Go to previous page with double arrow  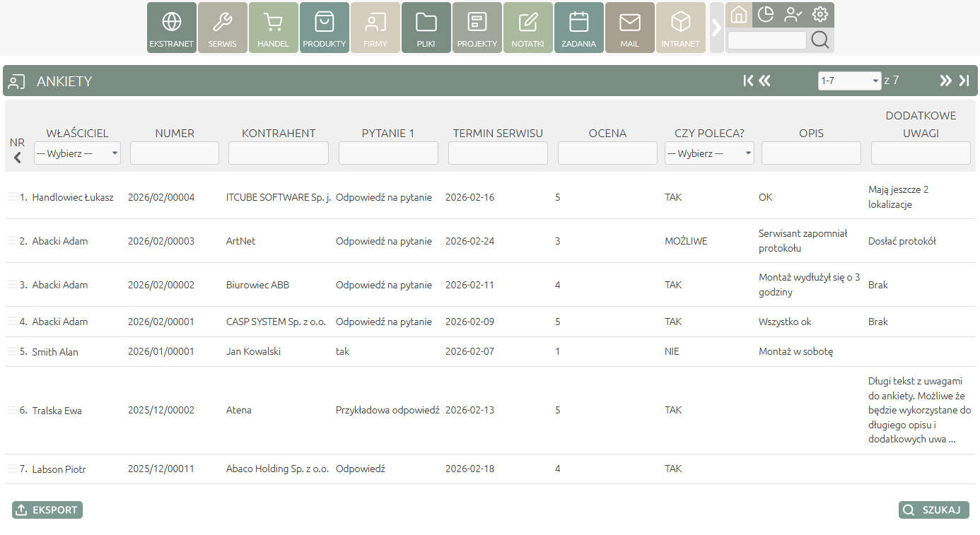point(764,81)
